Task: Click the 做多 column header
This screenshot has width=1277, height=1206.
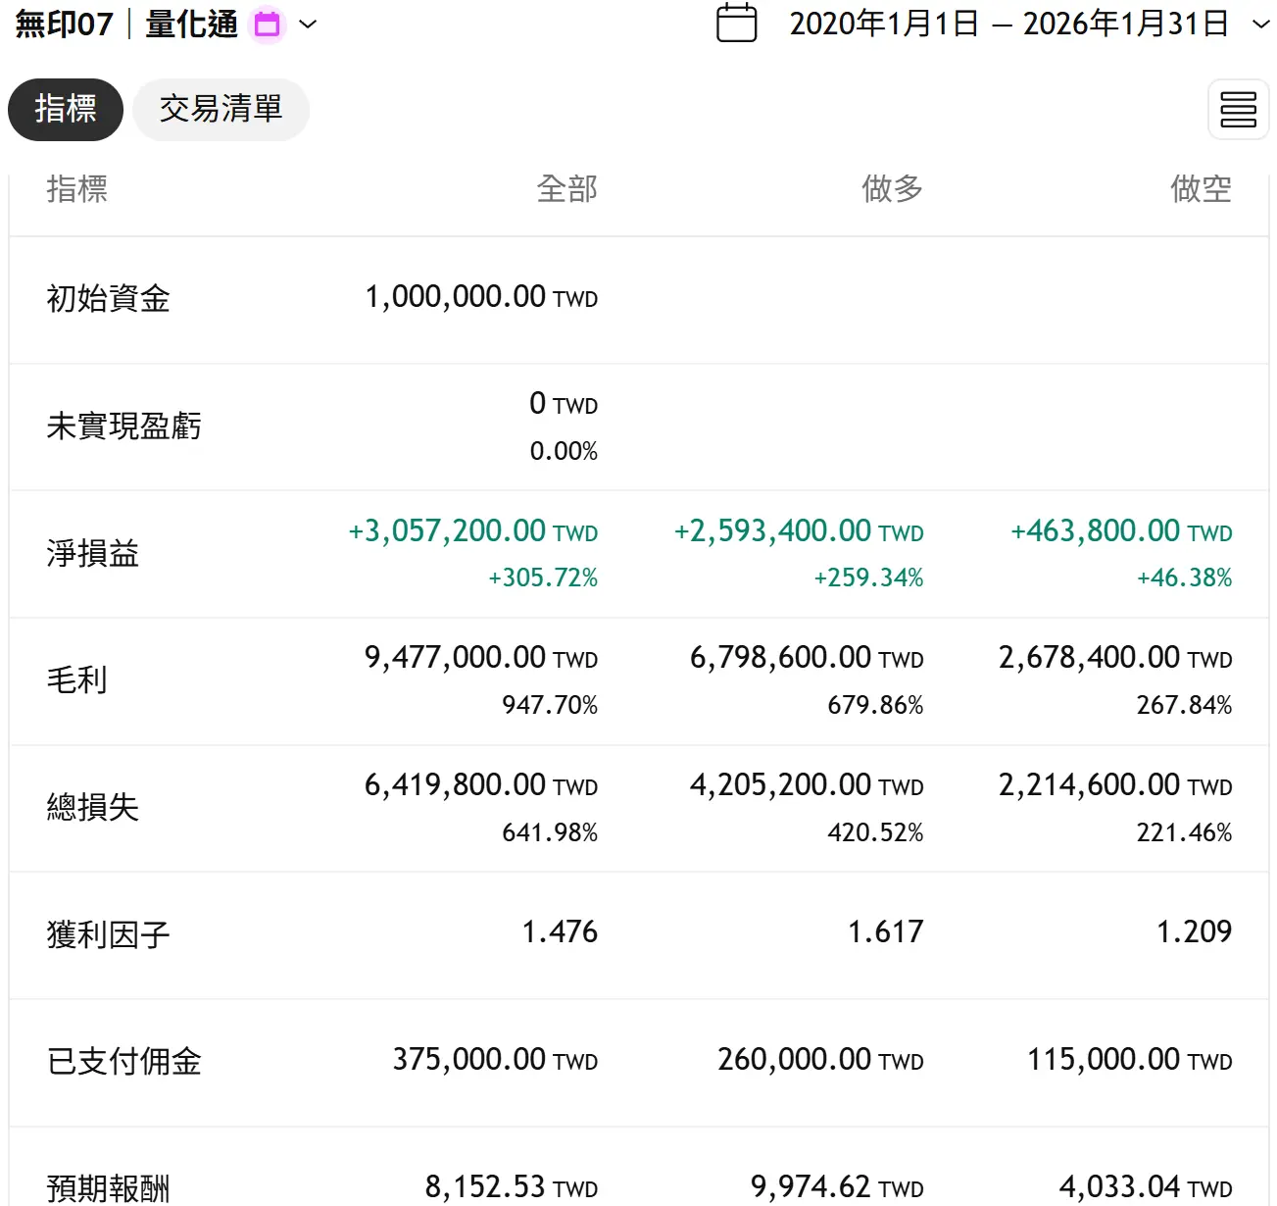Action: tap(892, 189)
